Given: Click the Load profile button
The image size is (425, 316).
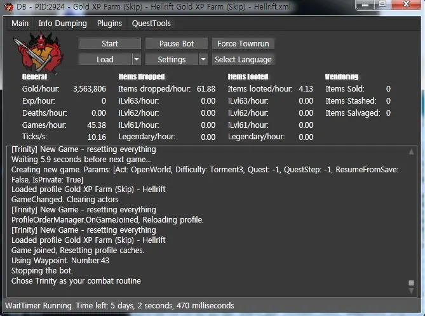Looking at the screenshot, I should tap(105, 60).
